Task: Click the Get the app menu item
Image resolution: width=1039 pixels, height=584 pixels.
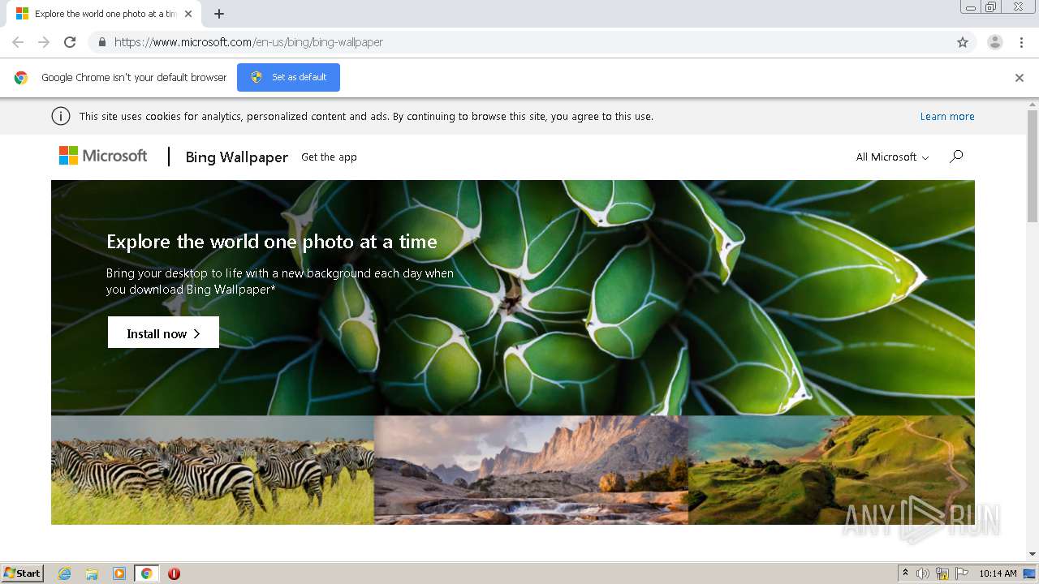Action: 329,157
